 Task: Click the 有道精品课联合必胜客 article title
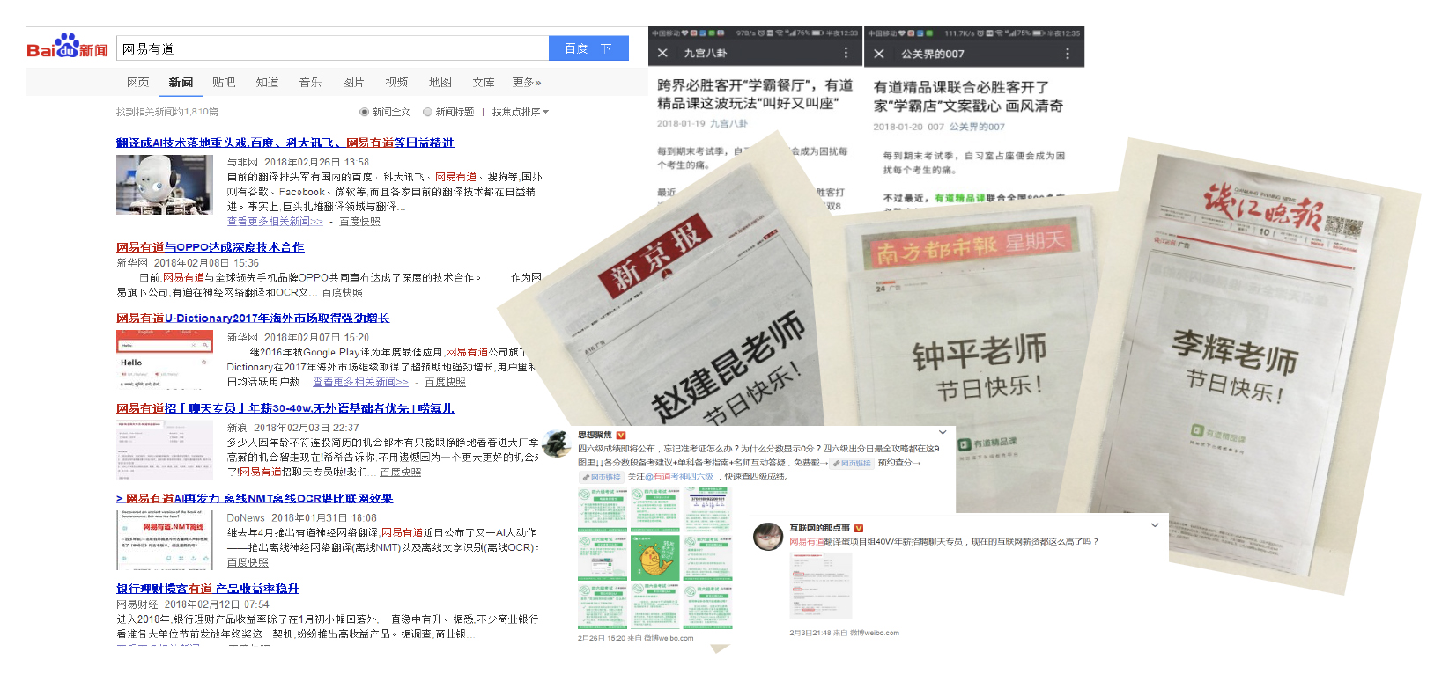click(968, 97)
